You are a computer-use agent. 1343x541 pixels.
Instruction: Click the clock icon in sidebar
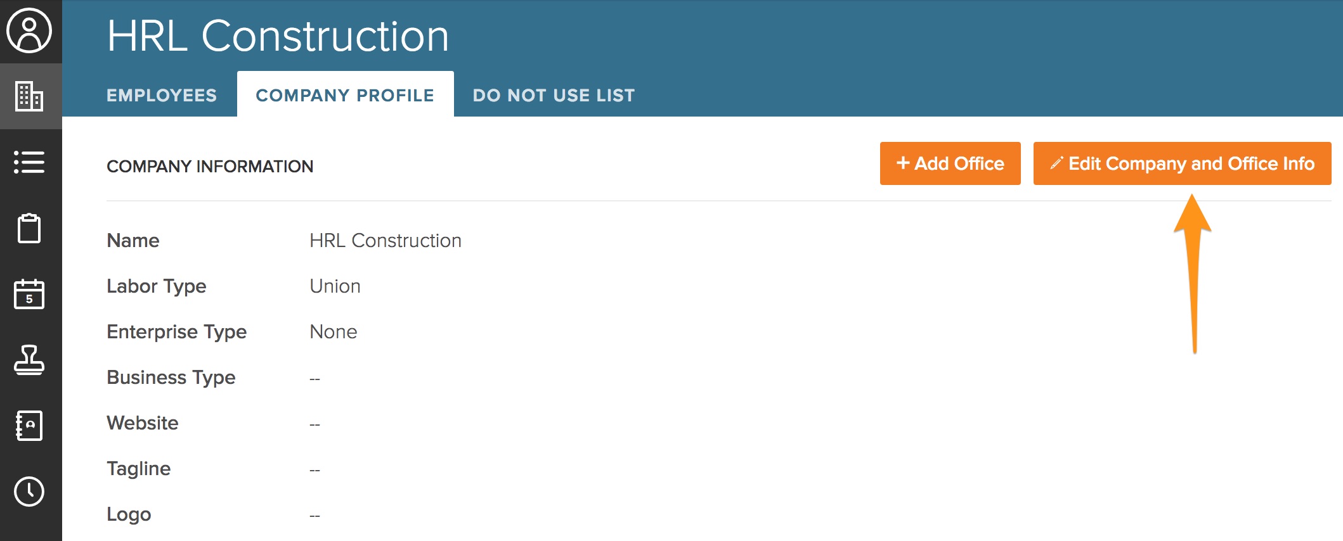tap(29, 492)
